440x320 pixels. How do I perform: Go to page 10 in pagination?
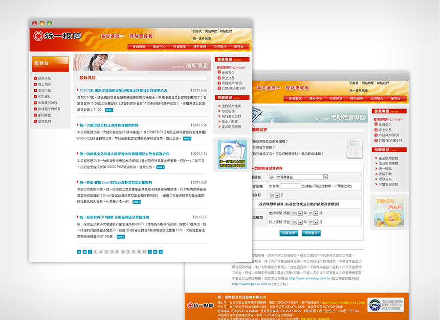[144, 252]
